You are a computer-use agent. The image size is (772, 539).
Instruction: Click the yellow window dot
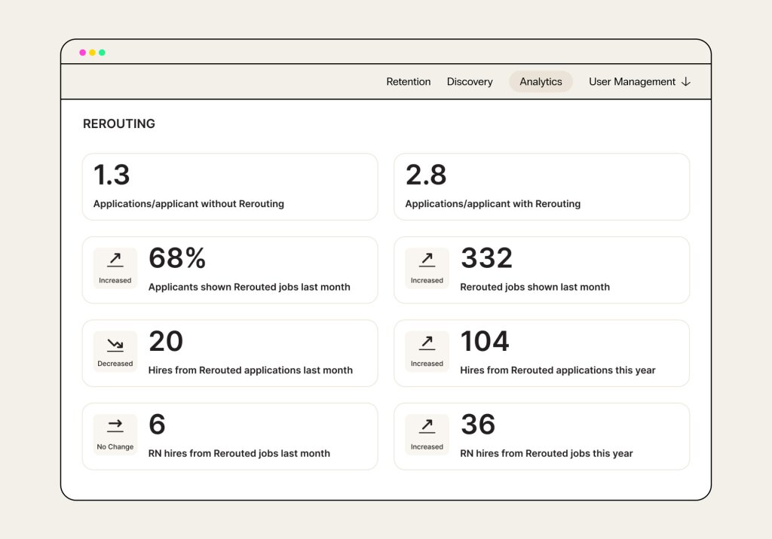93,53
